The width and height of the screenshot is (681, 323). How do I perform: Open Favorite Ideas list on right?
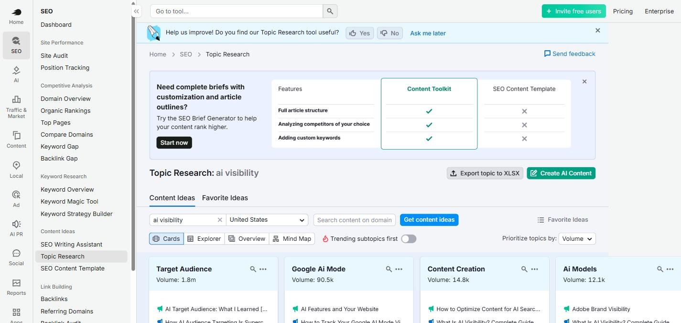point(562,220)
